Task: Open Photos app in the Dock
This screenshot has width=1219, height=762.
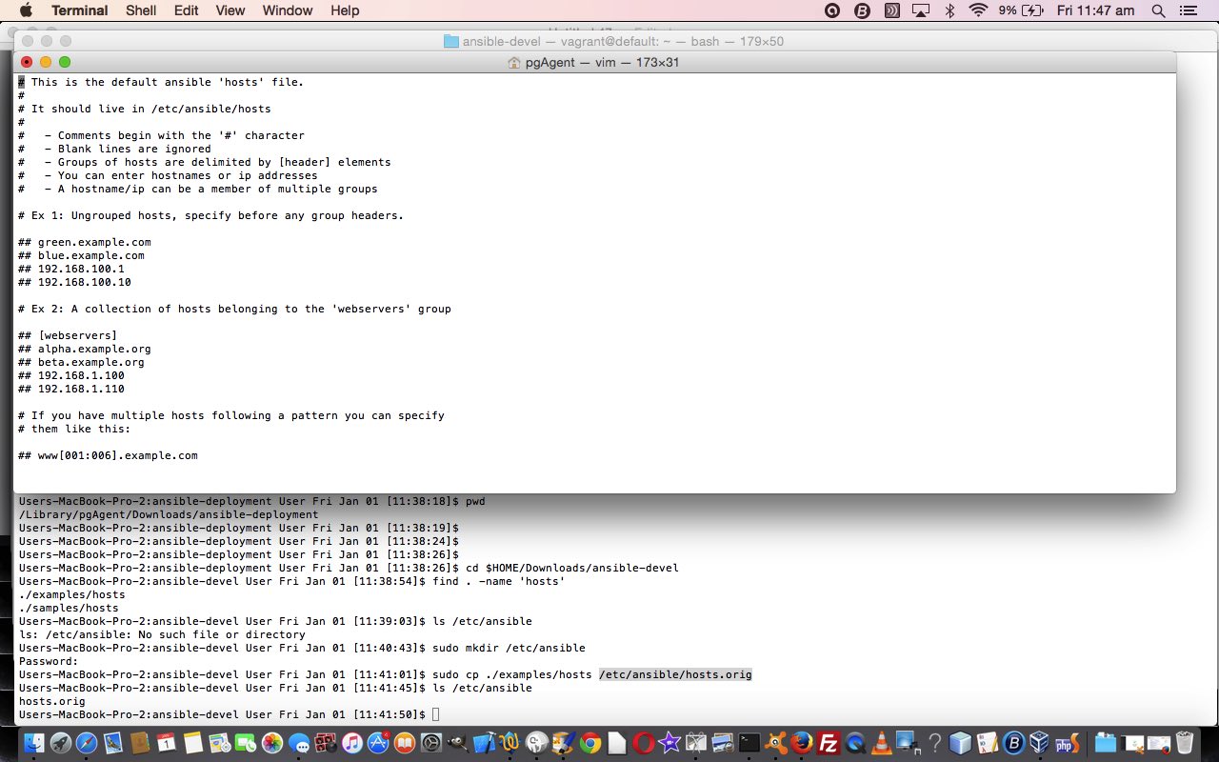Action: click(x=272, y=743)
